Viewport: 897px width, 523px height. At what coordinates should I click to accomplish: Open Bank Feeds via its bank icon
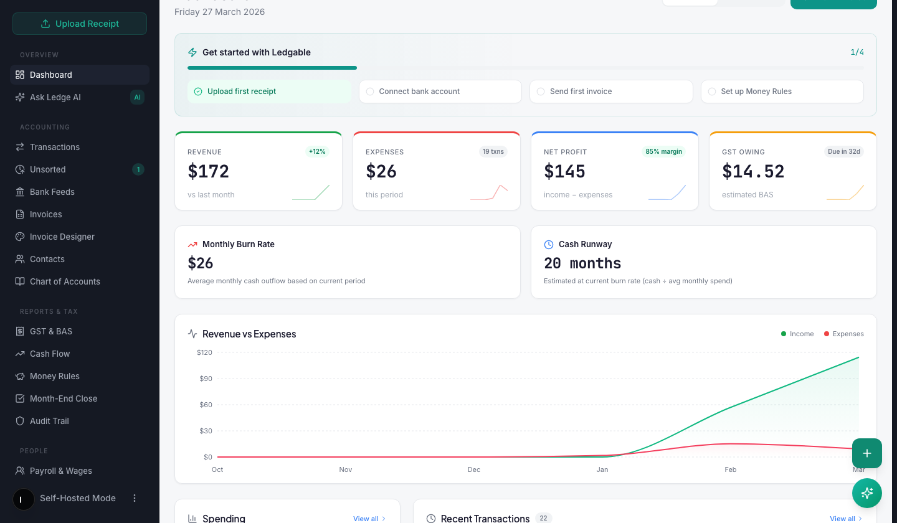(x=20, y=192)
